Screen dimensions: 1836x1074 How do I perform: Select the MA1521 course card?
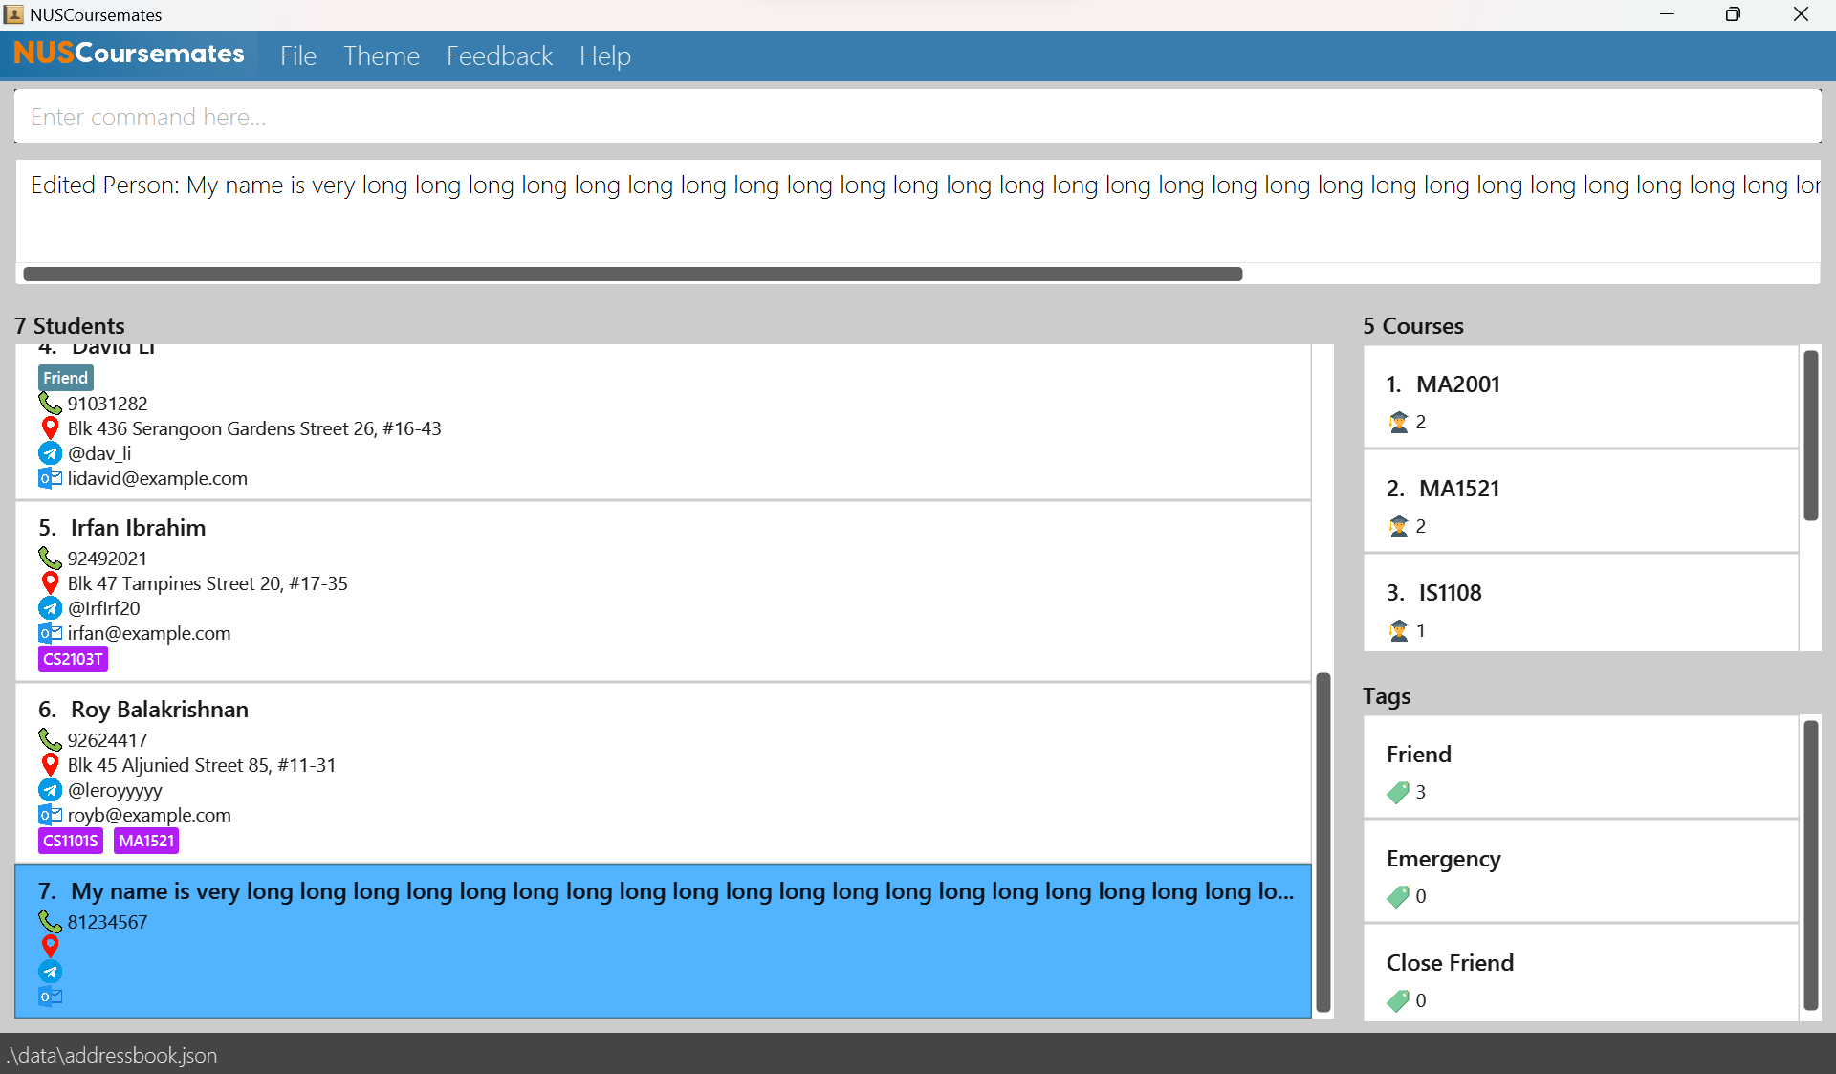pos(1580,501)
